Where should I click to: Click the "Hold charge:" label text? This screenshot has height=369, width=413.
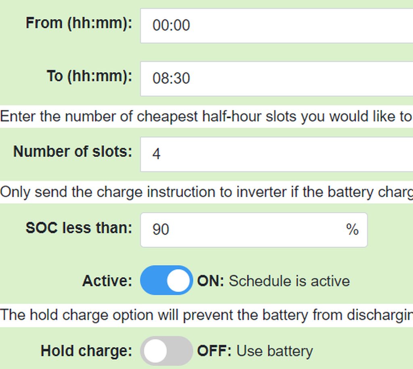(86, 351)
